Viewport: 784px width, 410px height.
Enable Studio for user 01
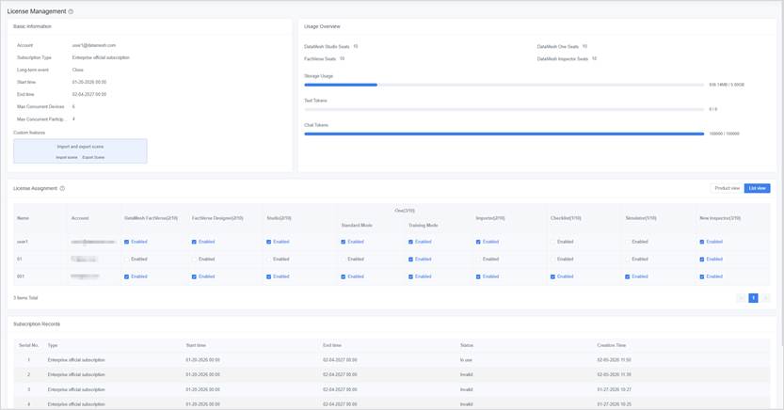(269, 260)
